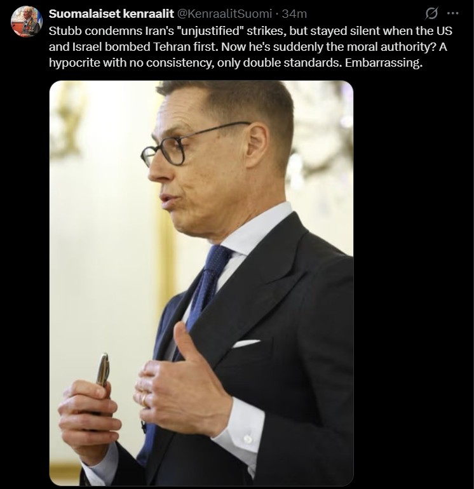Click the Suomalaiset kenraalit profile avatar

(x=27, y=21)
